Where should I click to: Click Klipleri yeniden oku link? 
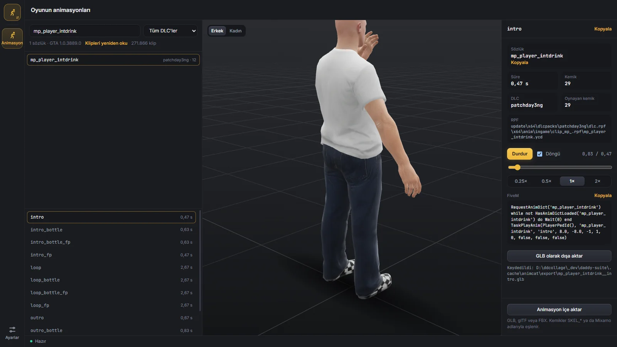106,43
